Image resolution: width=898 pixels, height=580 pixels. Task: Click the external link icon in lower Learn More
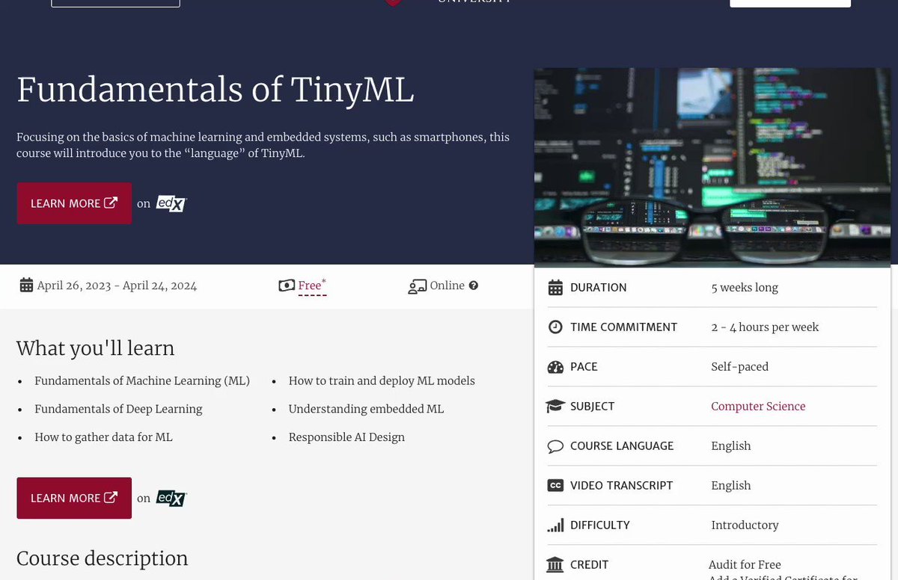[x=111, y=497]
